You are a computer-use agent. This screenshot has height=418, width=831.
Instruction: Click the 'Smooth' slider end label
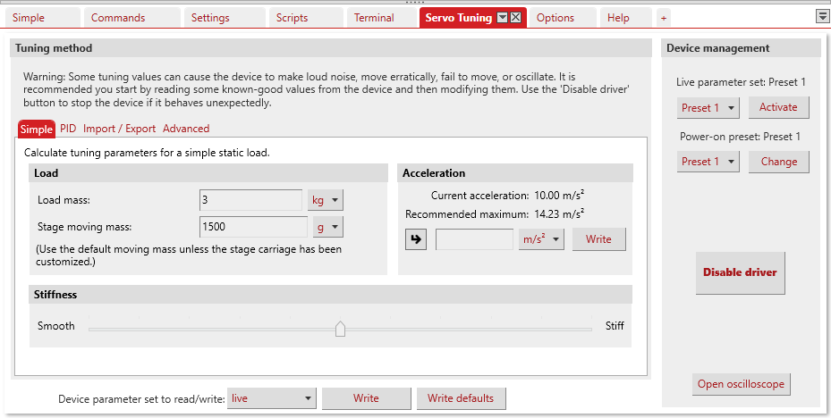(x=56, y=326)
